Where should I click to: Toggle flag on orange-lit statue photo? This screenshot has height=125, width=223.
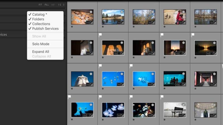click(100, 35)
